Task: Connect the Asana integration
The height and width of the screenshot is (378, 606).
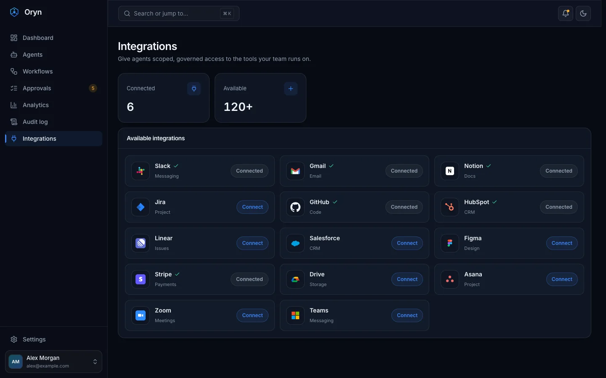Action: coord(562,279)
